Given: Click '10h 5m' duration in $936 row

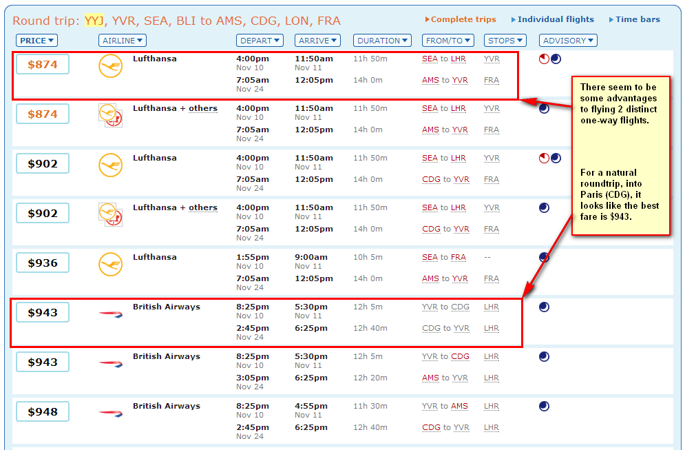Looking at the screenshot, I should 368,258.
